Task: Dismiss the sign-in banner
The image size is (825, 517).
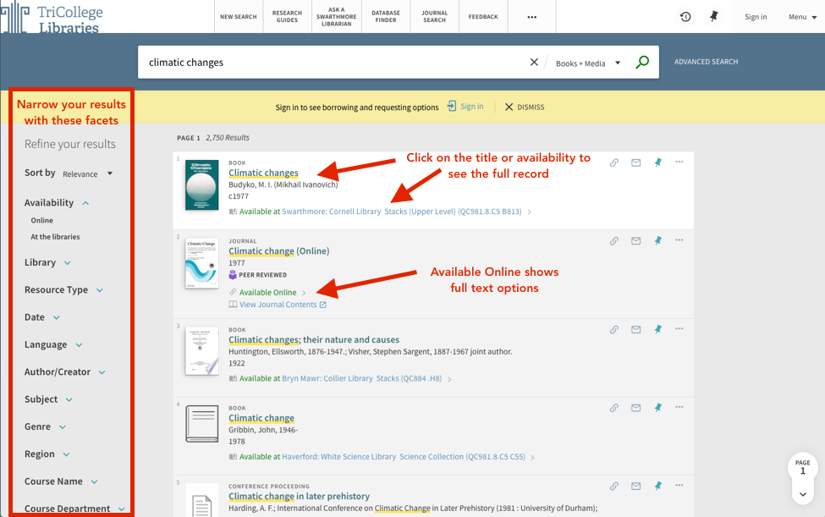Action: (x=525, y=107)
